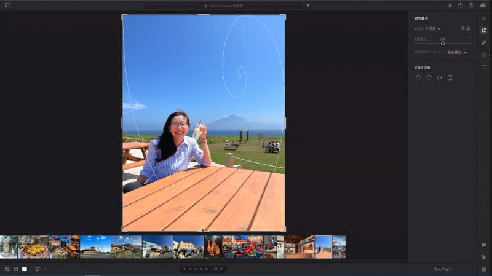
Task: Select the wooden interior room thumbnail
Action: coord(296,247)
